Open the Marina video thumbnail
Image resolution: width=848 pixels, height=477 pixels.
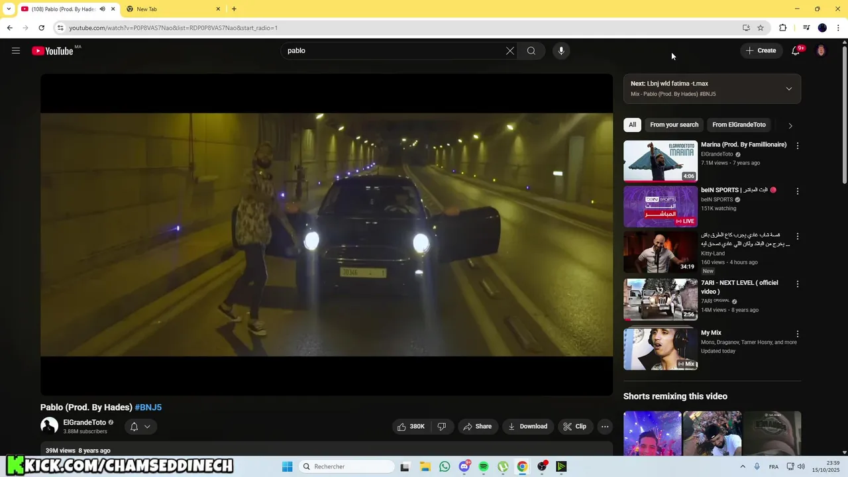(x=661, y=161)
